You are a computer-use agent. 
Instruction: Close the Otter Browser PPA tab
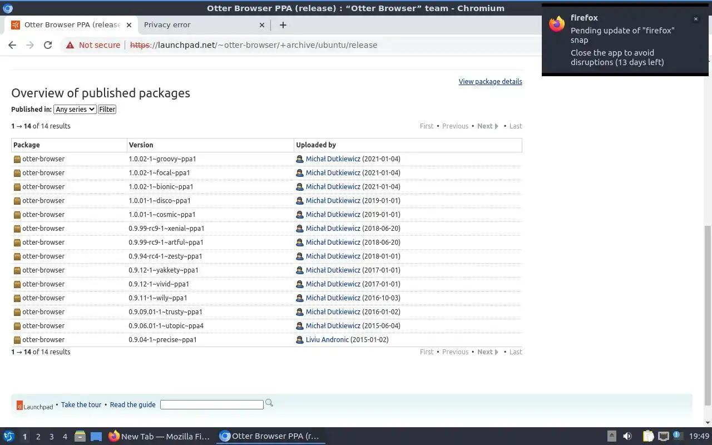129,25
